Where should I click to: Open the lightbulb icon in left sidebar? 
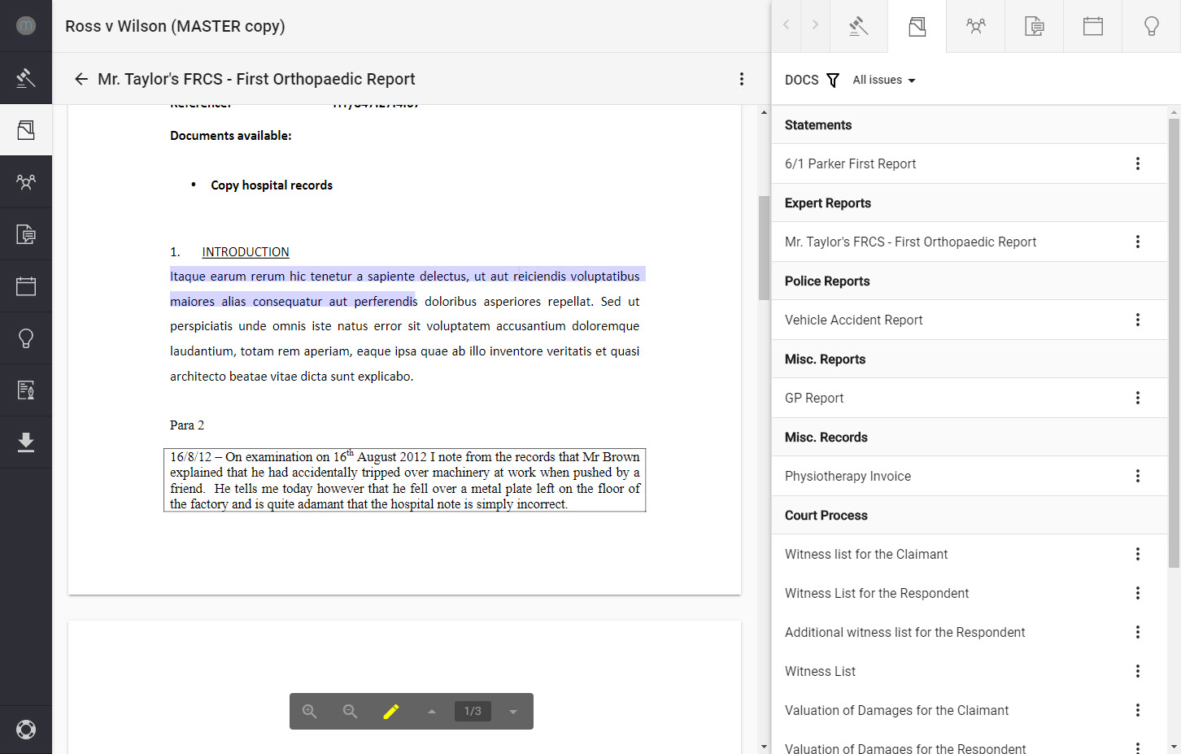click(x=26, y=338)
